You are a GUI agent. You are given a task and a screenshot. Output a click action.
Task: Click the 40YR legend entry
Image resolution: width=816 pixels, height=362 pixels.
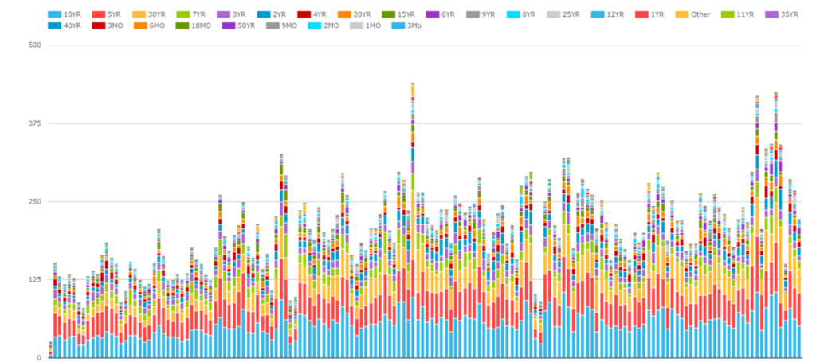65,25
